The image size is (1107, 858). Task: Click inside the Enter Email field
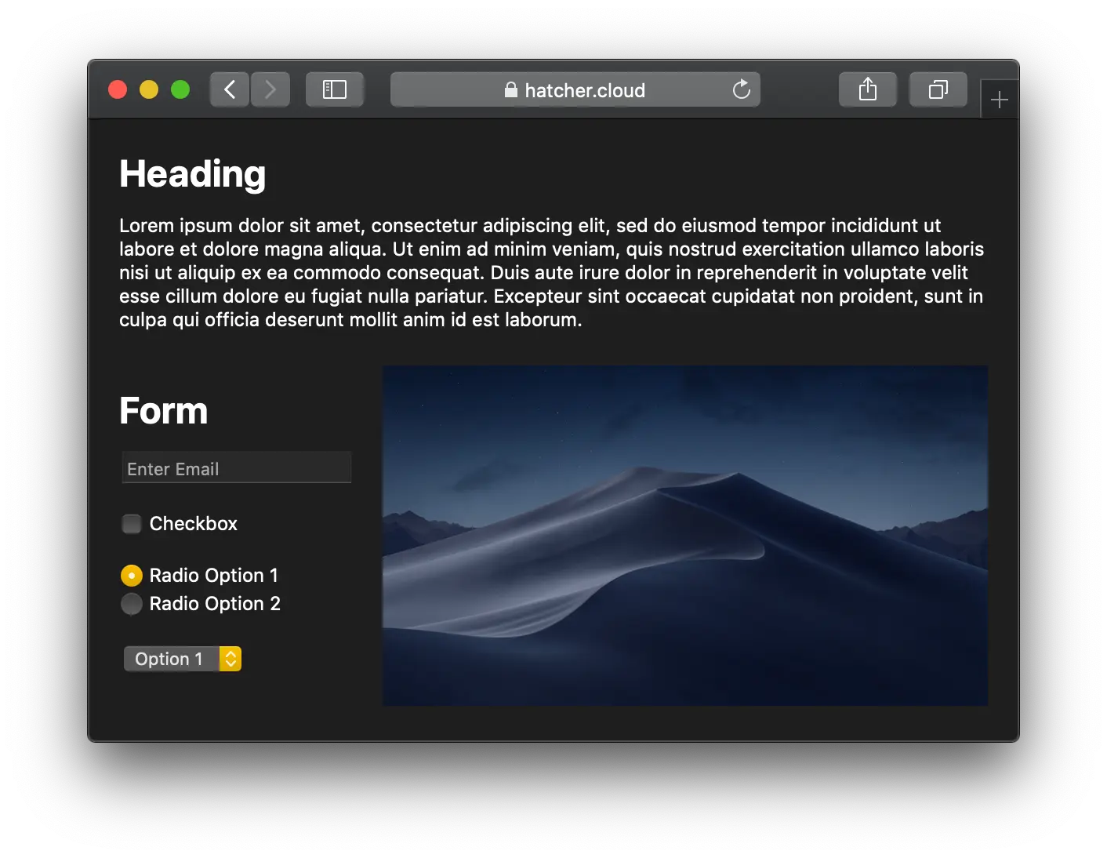click(235, 467)
